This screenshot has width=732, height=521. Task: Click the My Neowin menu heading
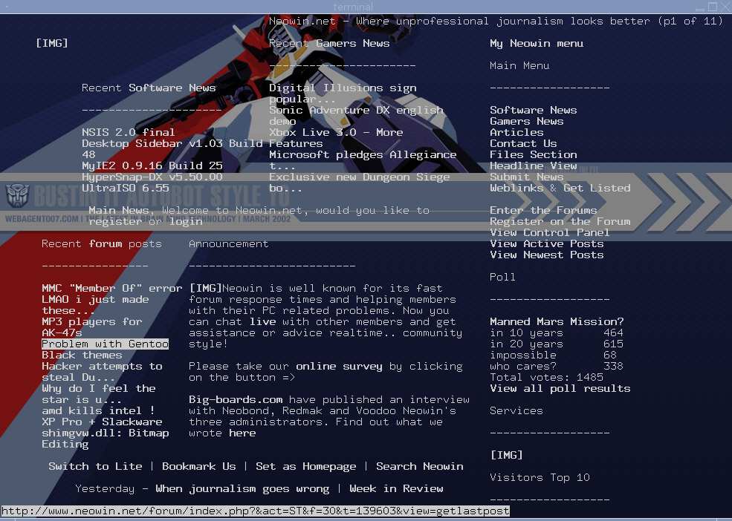(537, 43)
